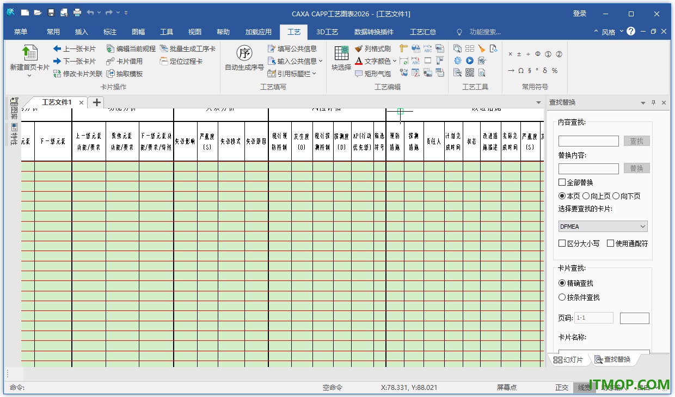Go to next card with 下一张卡片
This screenshot has width=675, height=397.
75,62
